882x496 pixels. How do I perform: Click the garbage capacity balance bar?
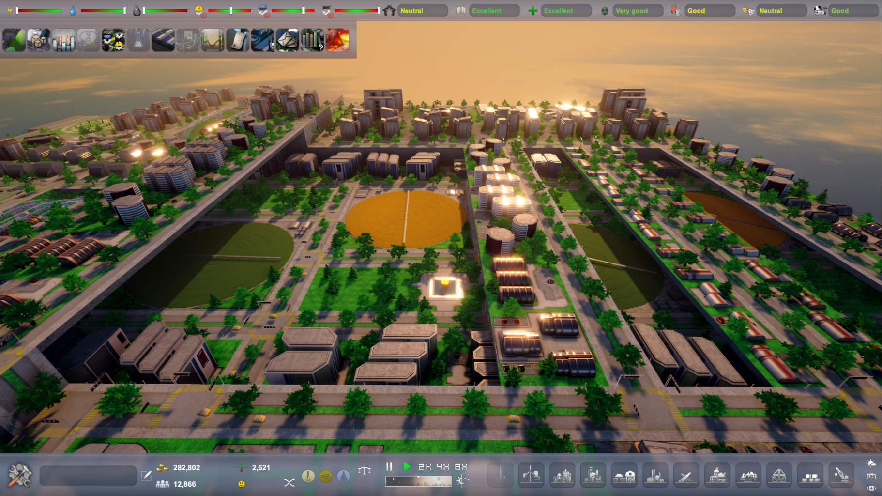click(x=165, y=11)
